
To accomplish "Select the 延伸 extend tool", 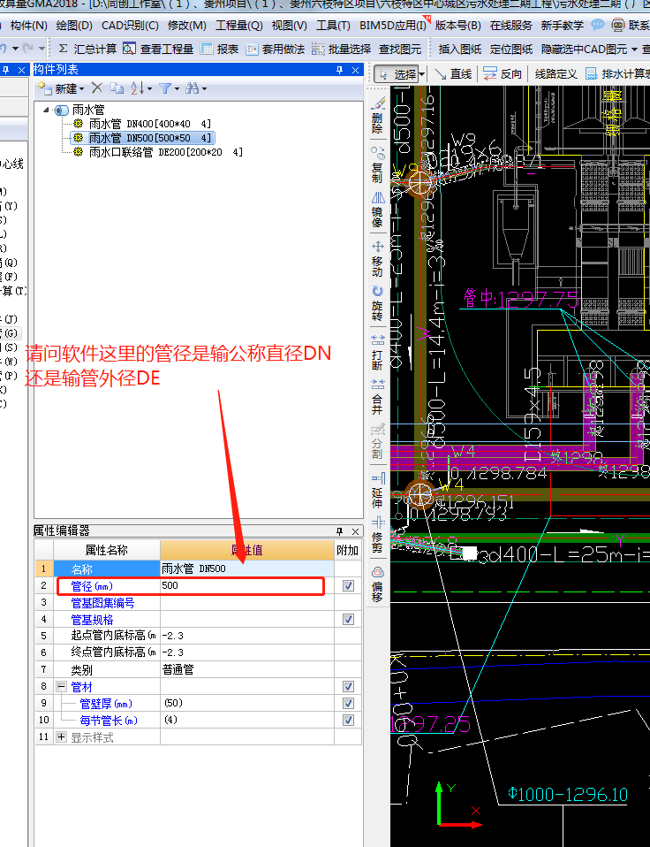I will (x=378, y=490).
